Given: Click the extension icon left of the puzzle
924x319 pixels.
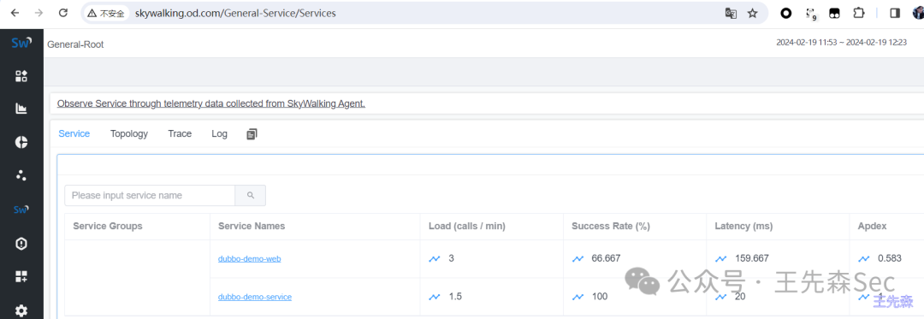Looking at the screenshot, I should pyautogui.click(x=834, y=13).
